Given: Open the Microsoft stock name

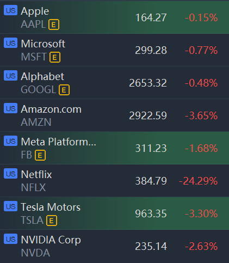Looking at the screenshot, I should pyautogui.click(x=43, y=44).
